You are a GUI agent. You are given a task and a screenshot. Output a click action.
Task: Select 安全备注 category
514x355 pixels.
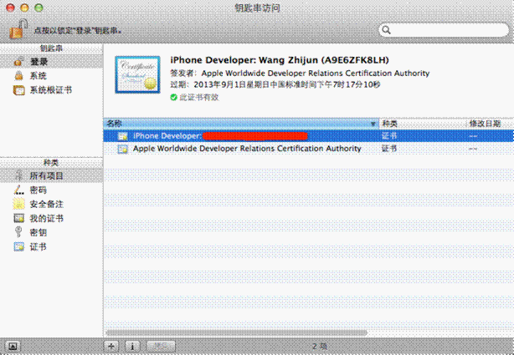coord(51,204)
